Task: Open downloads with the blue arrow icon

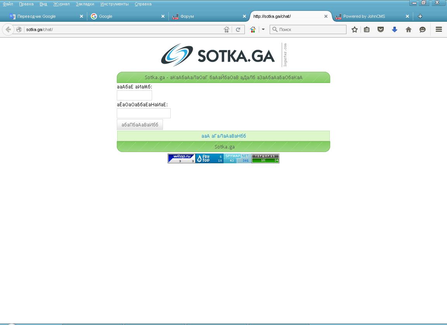Action: 395,29
